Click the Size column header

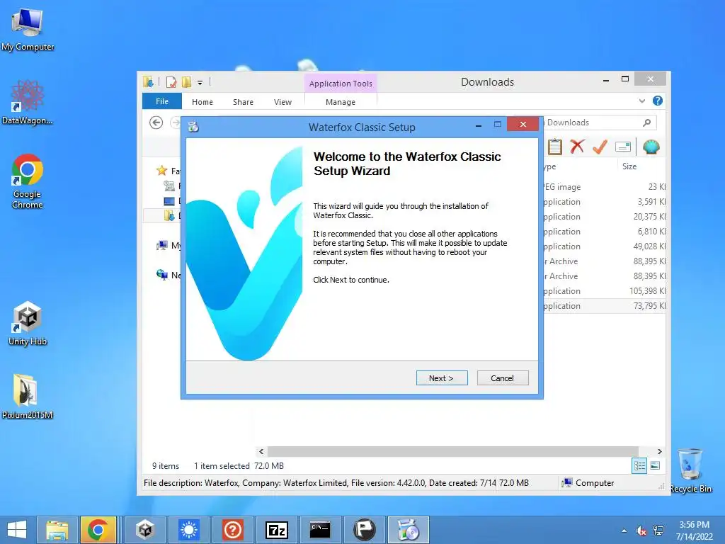(629, 166)
